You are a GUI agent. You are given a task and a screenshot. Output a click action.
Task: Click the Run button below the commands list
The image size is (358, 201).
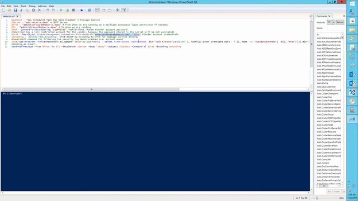pos(329,192)
